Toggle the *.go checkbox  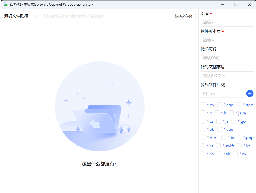(x=234, y=121)
